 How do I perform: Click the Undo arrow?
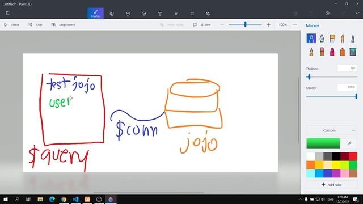click(x=311, y=14)
